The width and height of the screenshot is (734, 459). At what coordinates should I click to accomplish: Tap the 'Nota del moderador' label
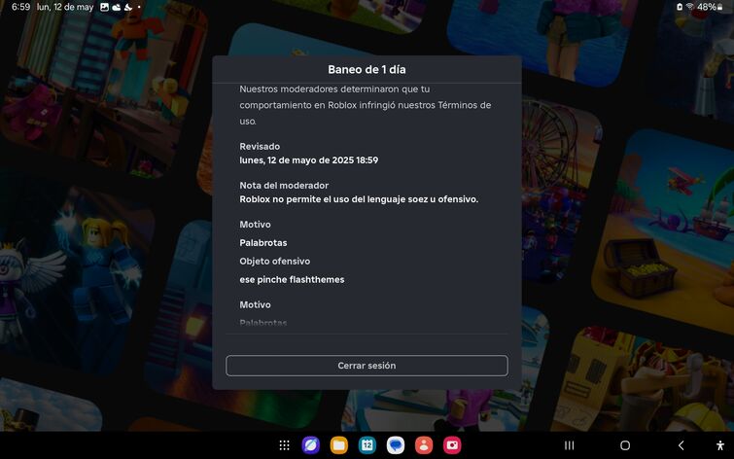pos(284,186)
